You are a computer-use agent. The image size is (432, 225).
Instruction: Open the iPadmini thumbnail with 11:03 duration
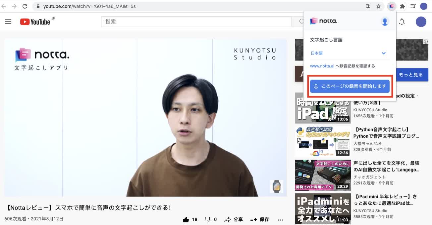[323, 209]
